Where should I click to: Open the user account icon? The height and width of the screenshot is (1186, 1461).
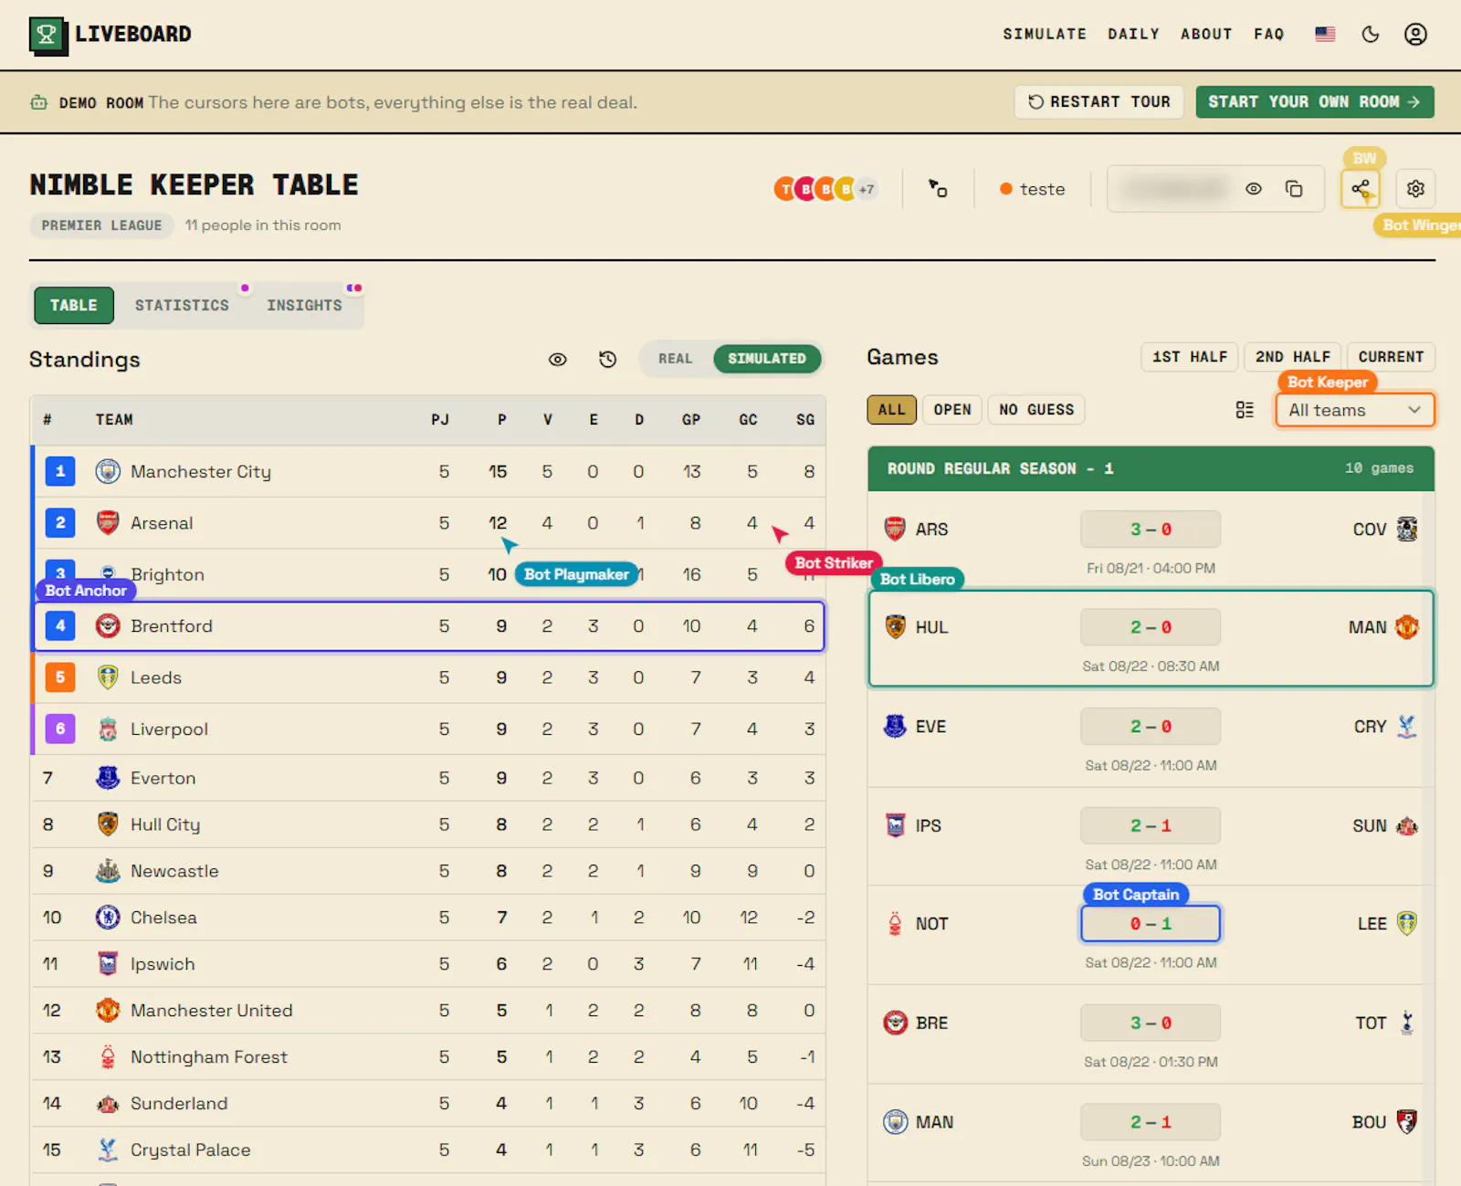coord(1415,34)
